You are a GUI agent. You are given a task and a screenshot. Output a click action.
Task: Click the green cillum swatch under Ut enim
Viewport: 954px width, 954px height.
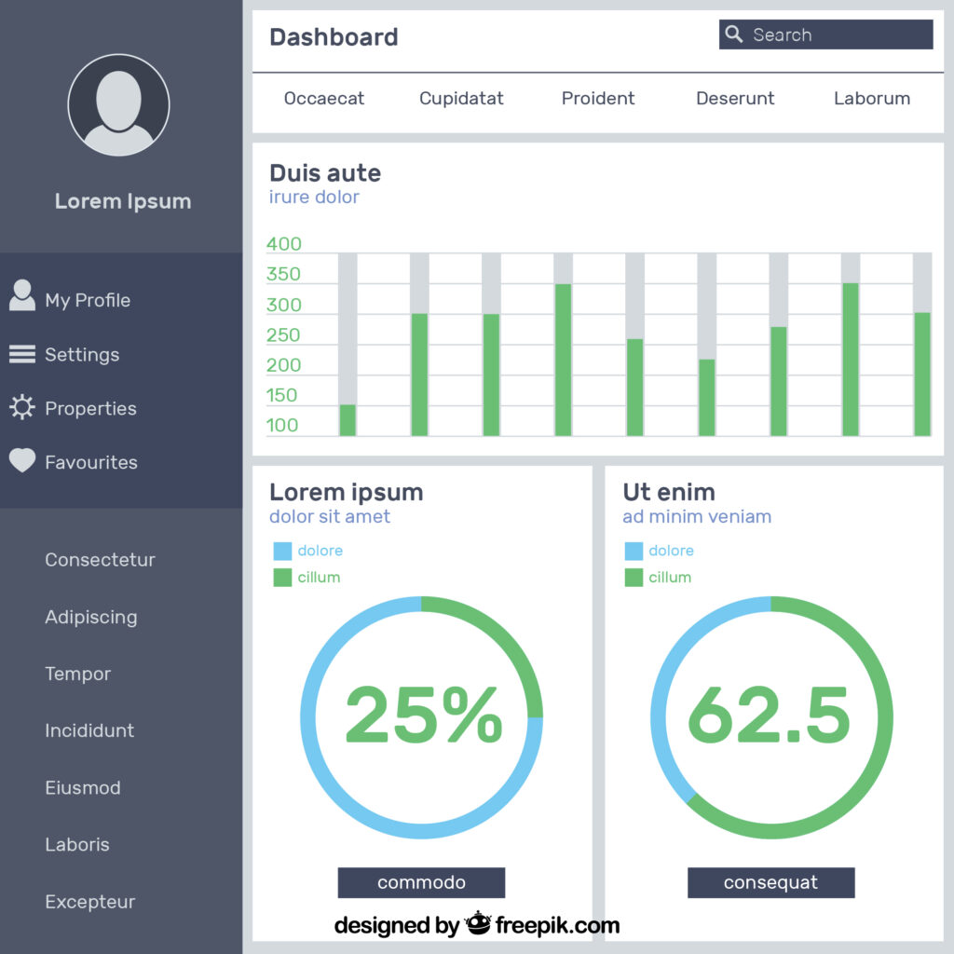634,578
